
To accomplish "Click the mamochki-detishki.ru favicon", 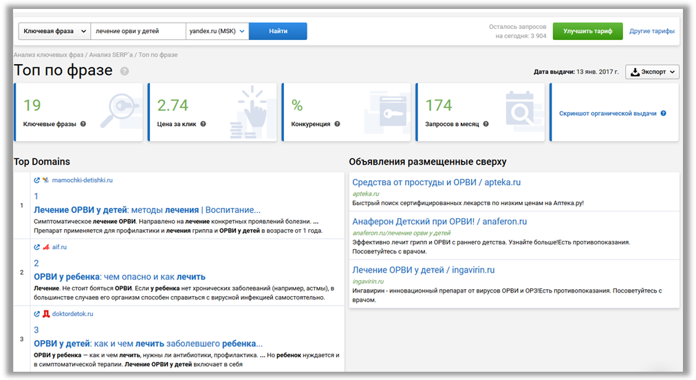I will [x=45, y=180].
